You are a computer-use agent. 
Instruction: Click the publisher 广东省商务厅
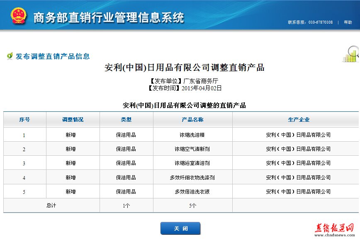point(201,81)
